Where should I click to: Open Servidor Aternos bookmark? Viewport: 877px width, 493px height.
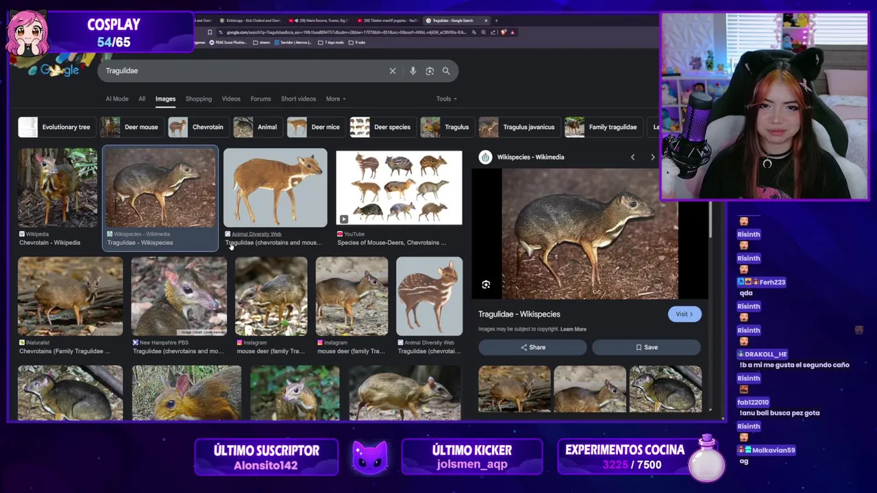[293, 42]
